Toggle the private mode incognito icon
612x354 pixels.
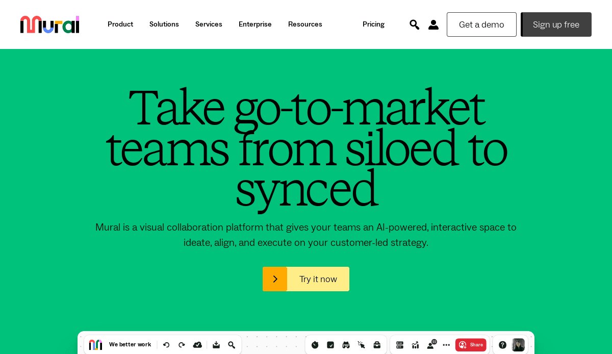coord(346,345)
